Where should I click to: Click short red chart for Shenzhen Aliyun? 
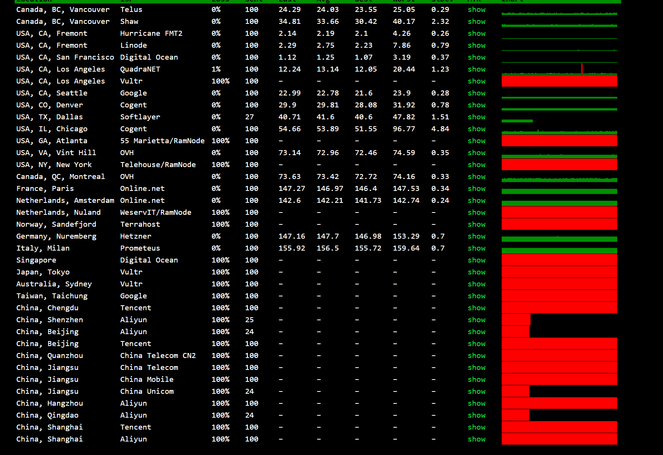click(516, 320)
